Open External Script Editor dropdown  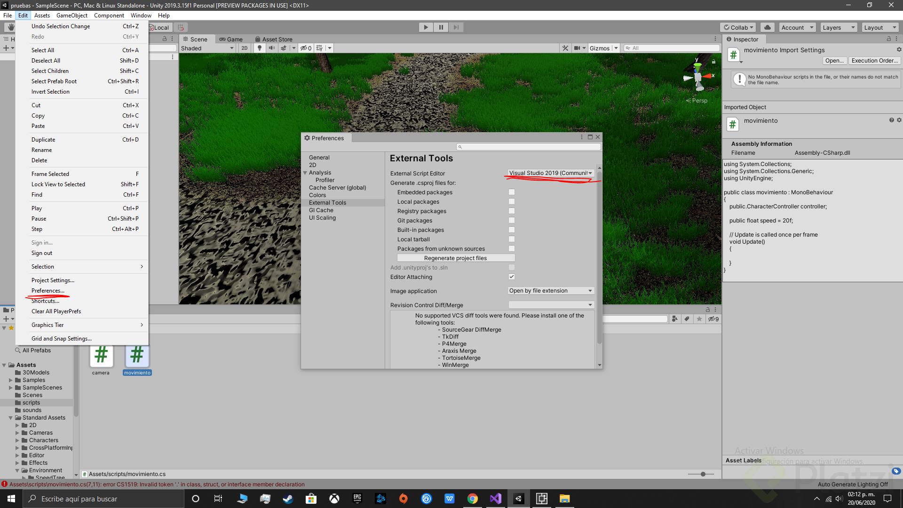point(551,173)
